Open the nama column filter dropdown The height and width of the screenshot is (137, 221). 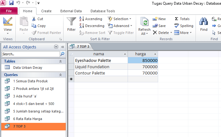(125, 54)
